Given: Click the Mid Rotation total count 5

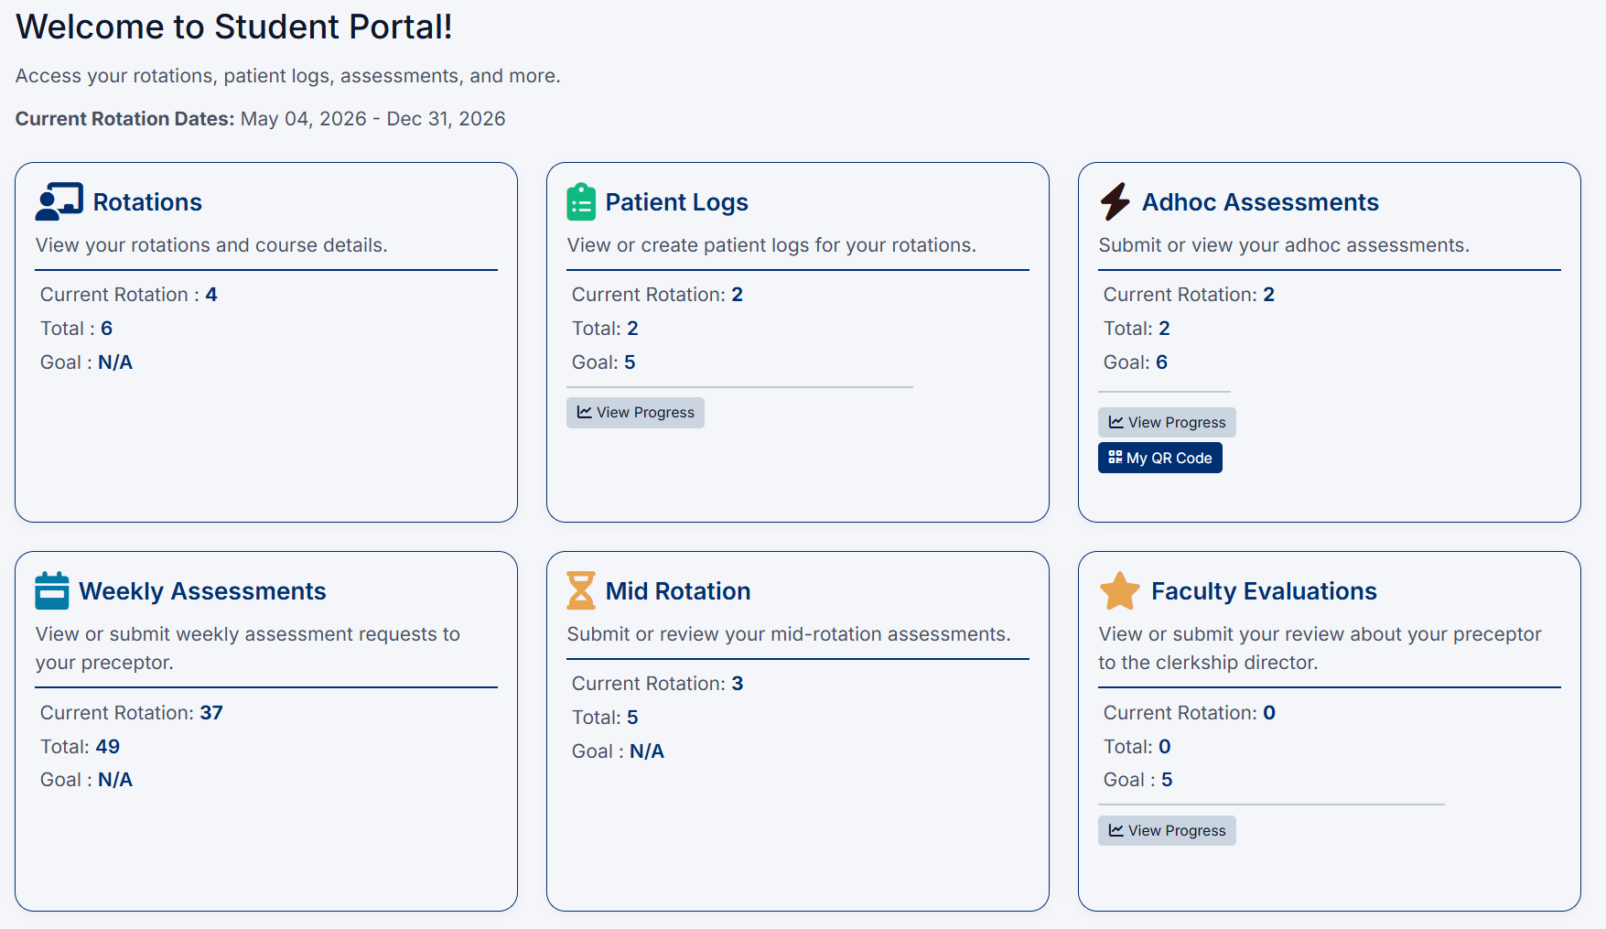Looking at the screenshot, I should coord(632,718).
